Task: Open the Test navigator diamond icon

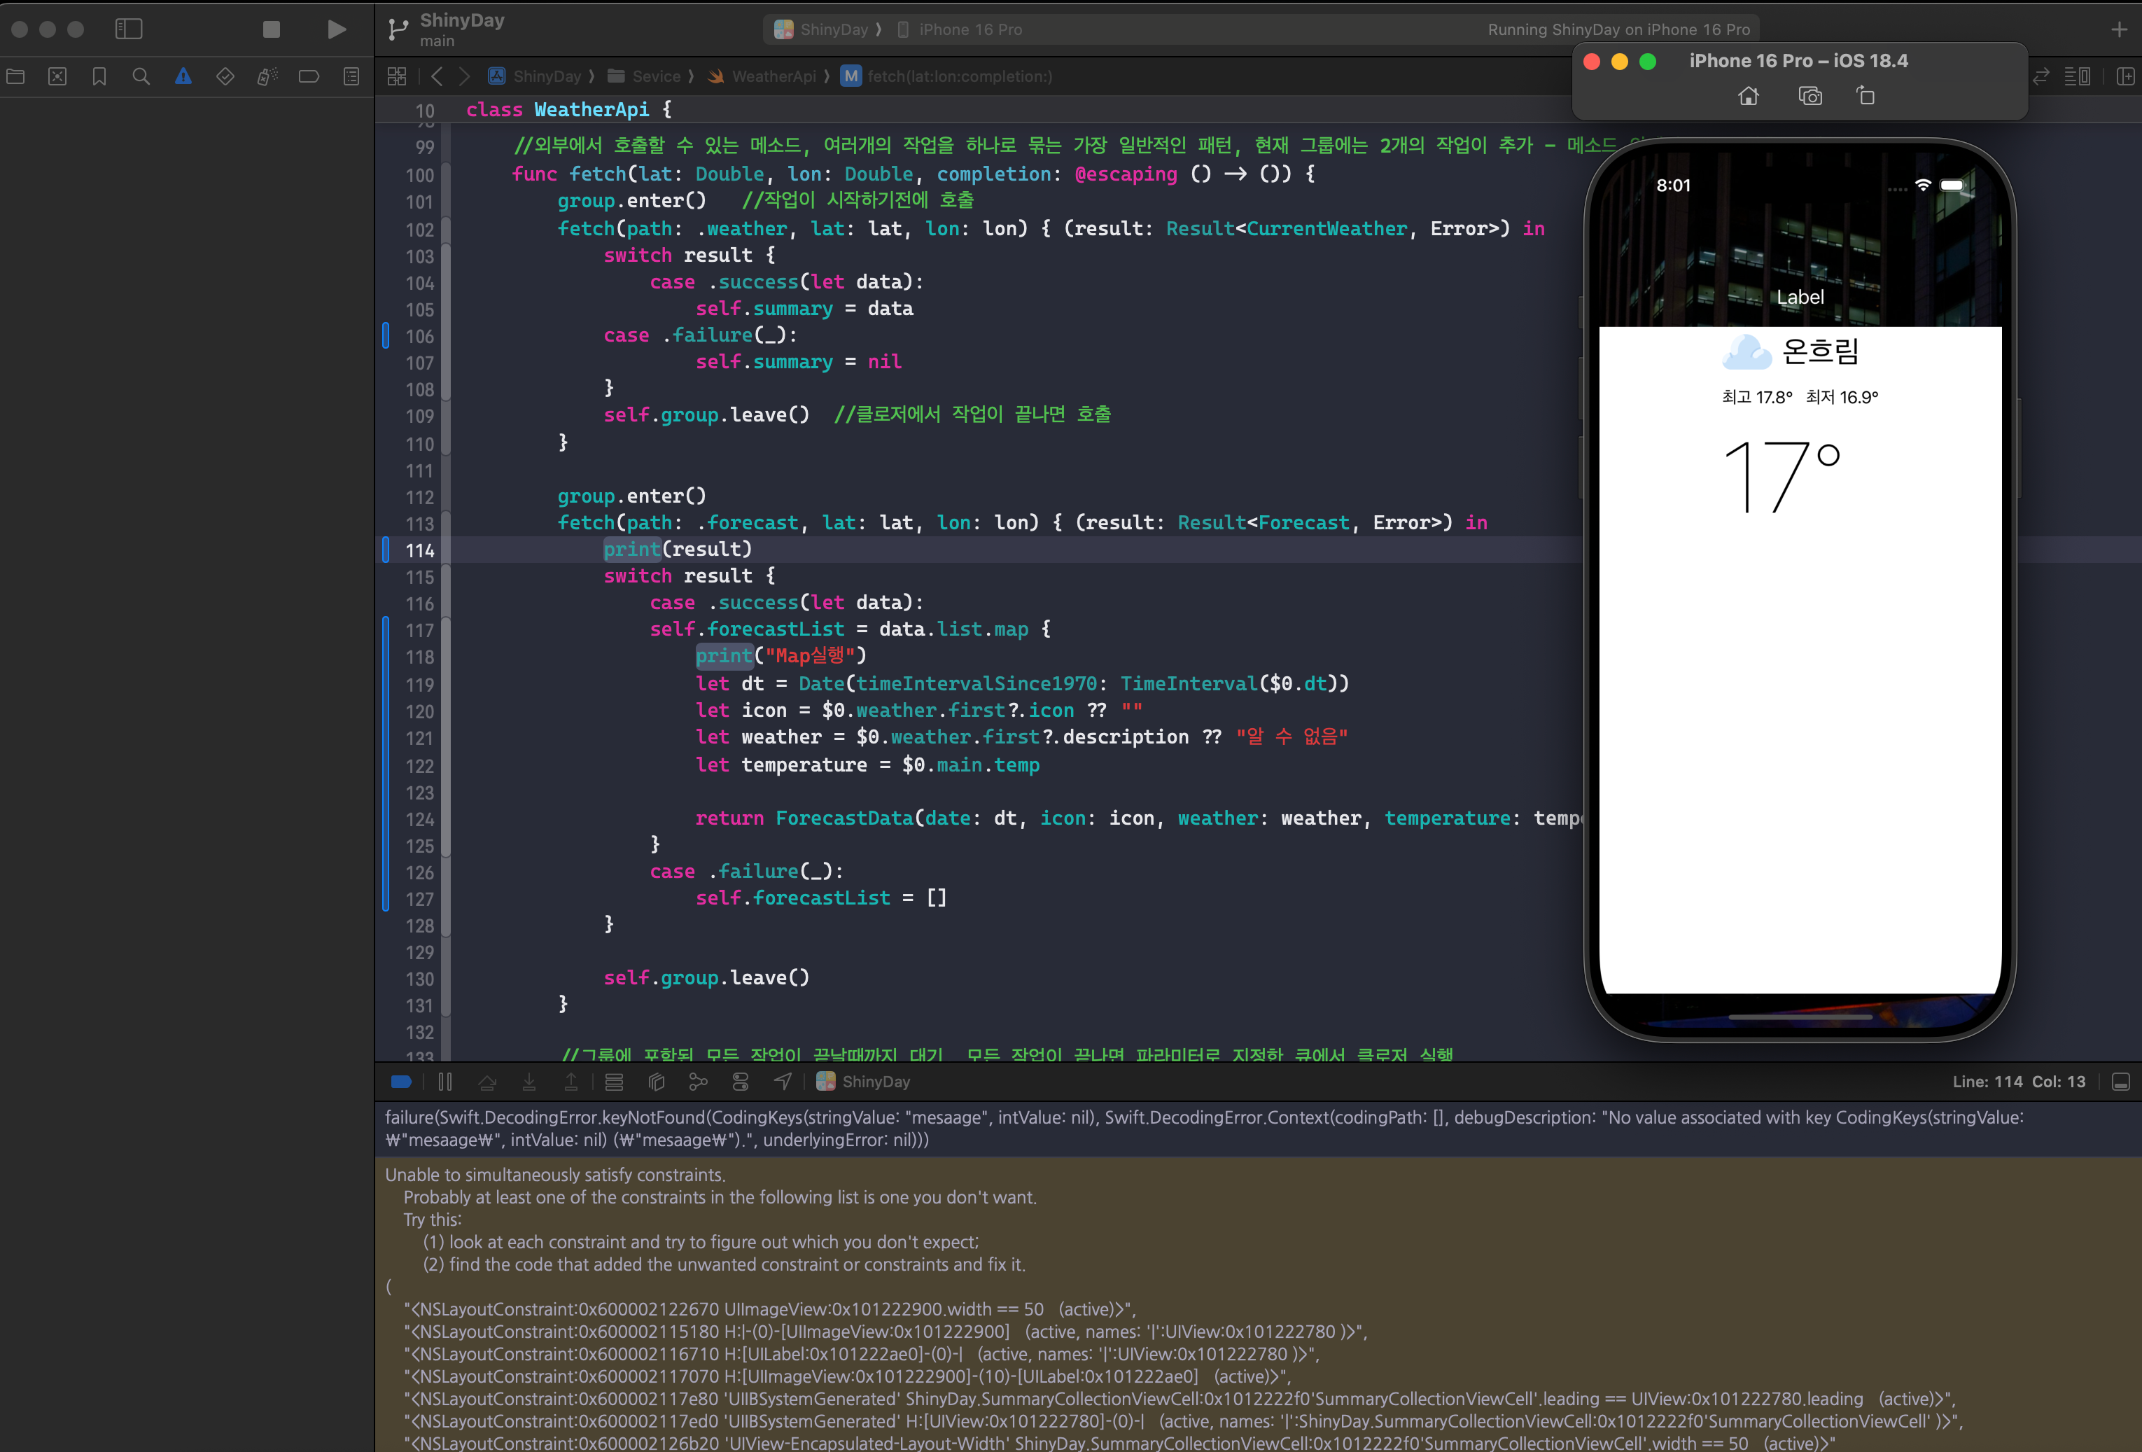Action: [x=225, y=76]
